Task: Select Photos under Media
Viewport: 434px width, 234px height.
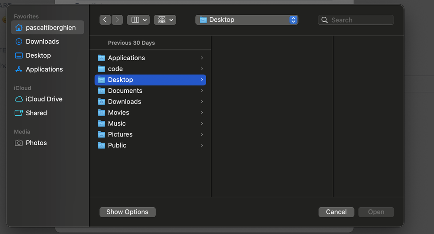Action: 36,143
